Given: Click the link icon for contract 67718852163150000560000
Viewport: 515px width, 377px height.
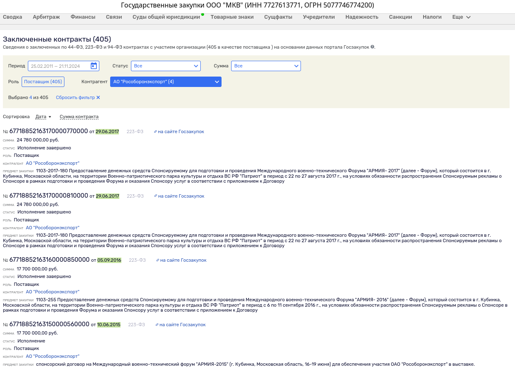Looking at the screenshot, I should (157, 325).
